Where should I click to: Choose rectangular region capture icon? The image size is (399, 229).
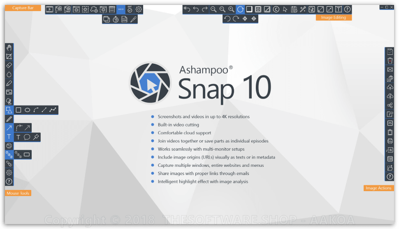(x=85, y=10)
